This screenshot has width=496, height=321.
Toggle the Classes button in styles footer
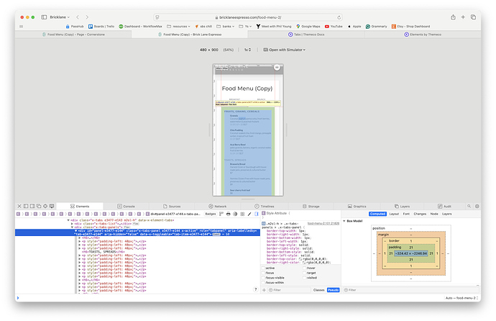click(x=319, y=290)
